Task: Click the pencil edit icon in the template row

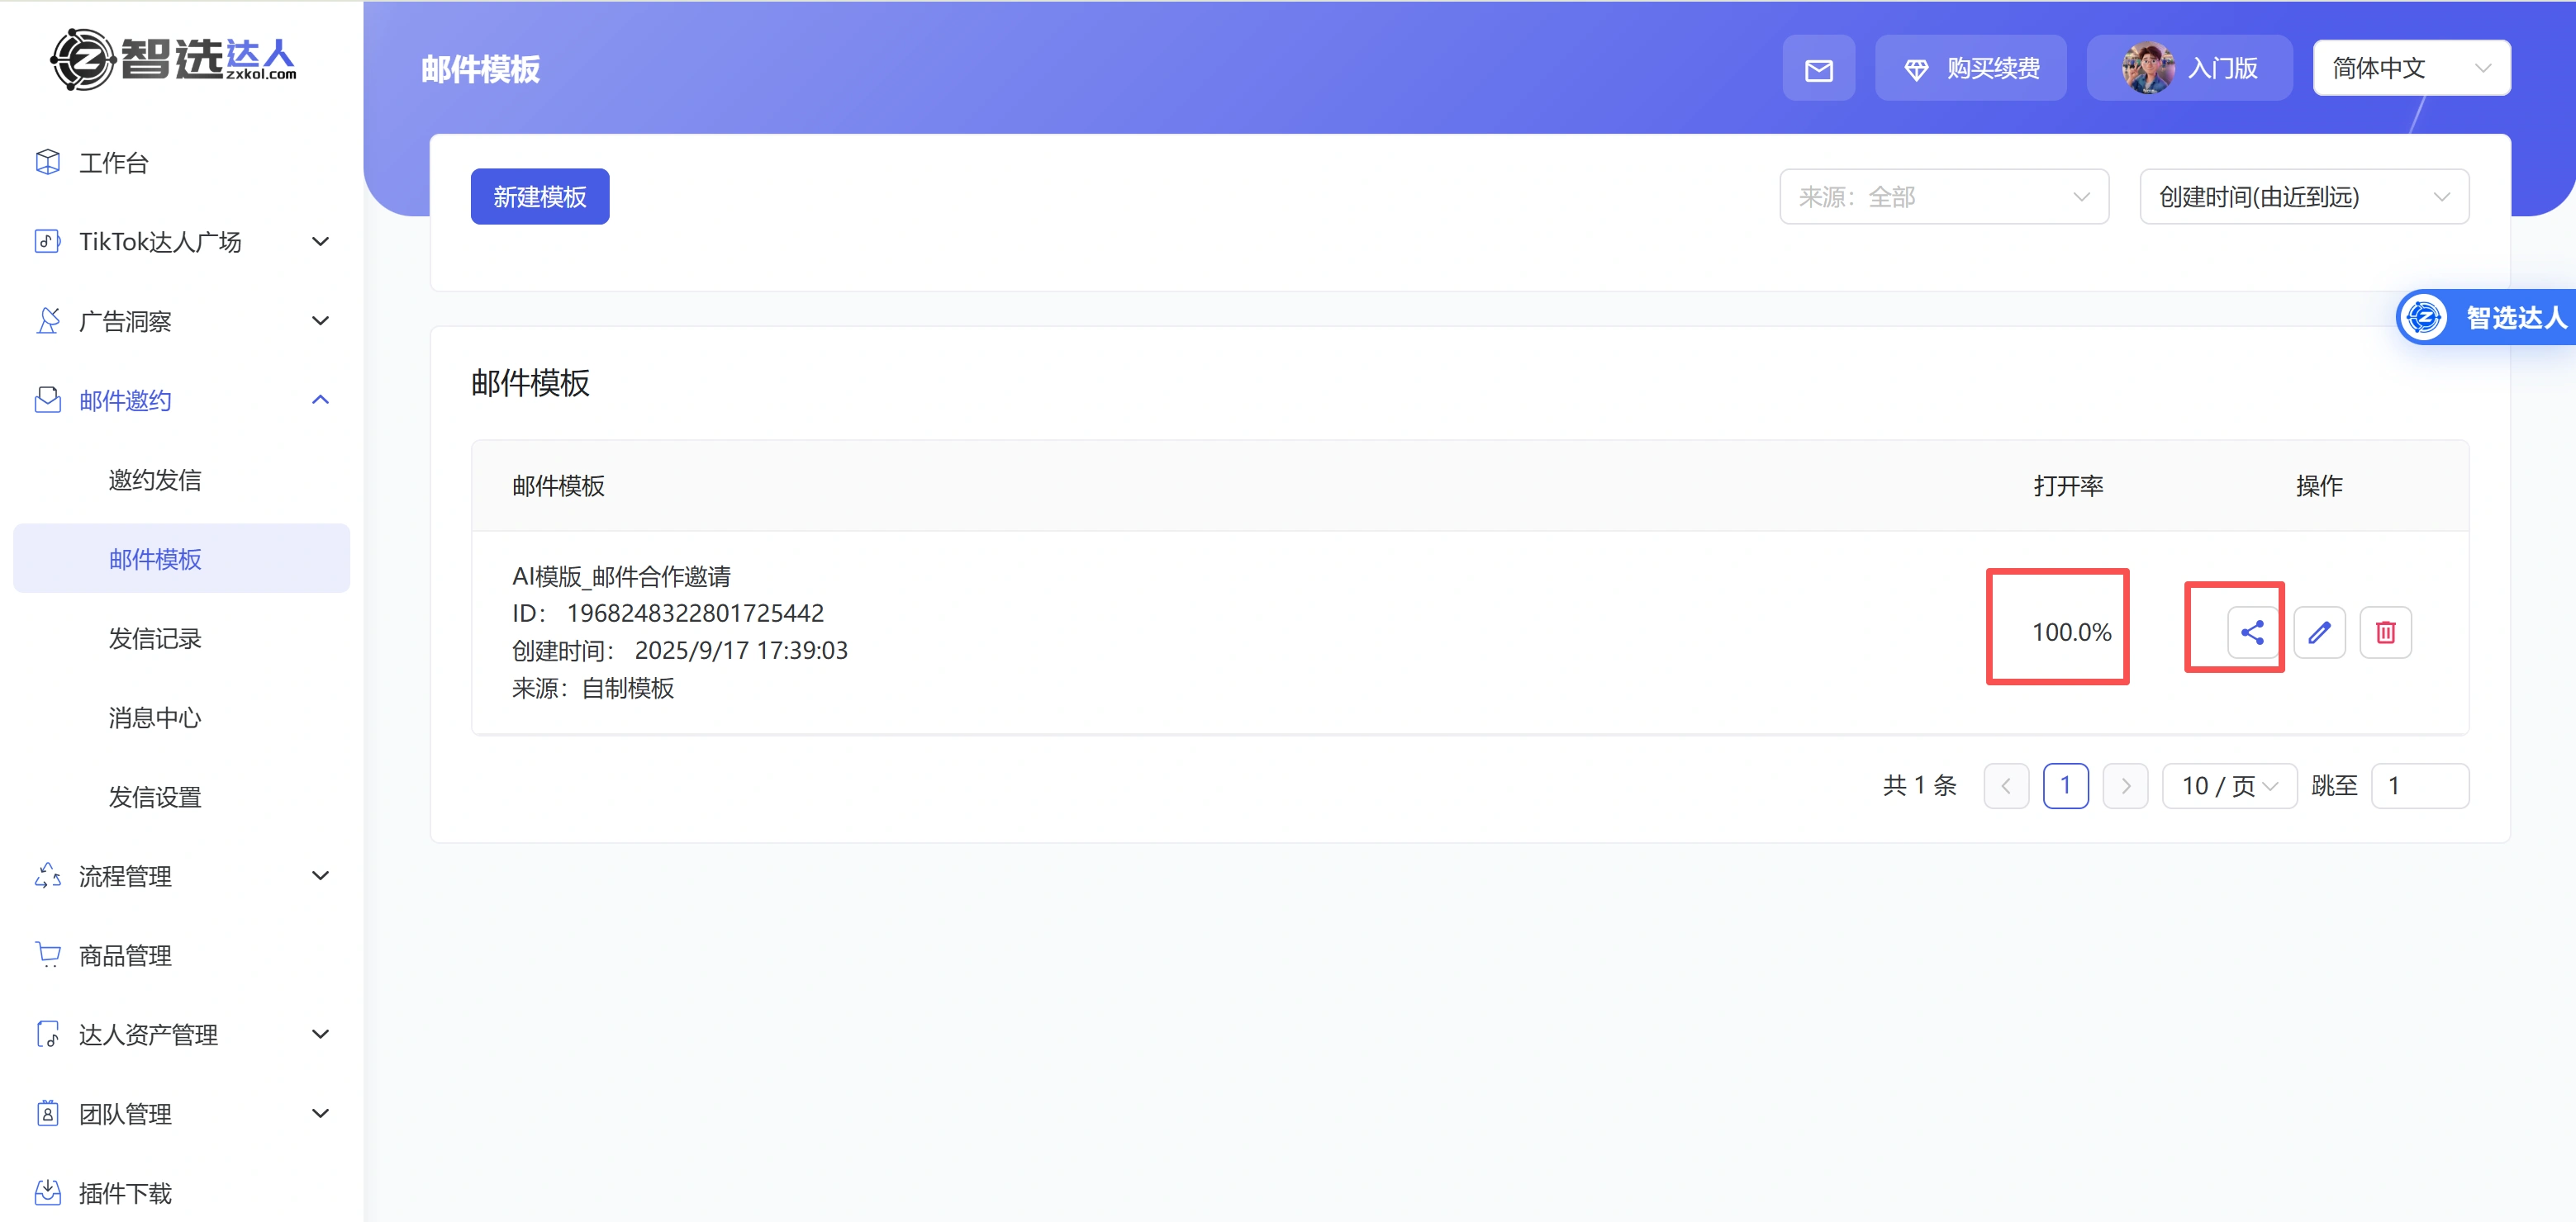Action: (x=2319, y=632)
